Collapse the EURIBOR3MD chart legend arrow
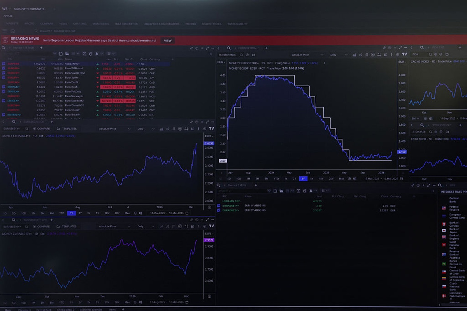This screenshot has height=311, width=467. click(324, 63)
